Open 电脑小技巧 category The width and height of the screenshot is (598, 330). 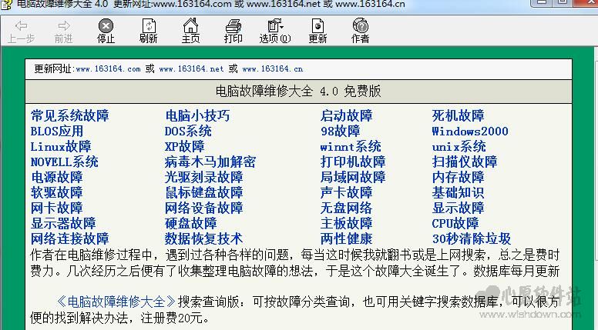[x=197, y=115]
